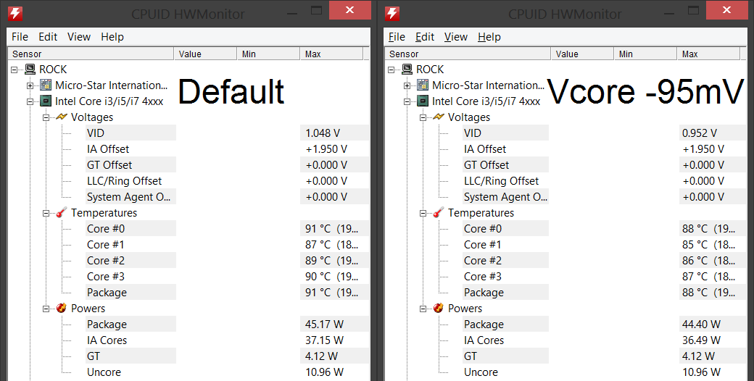Click the Max column header in right window
This screenshot has width=754, height=381.
(708, 54)
